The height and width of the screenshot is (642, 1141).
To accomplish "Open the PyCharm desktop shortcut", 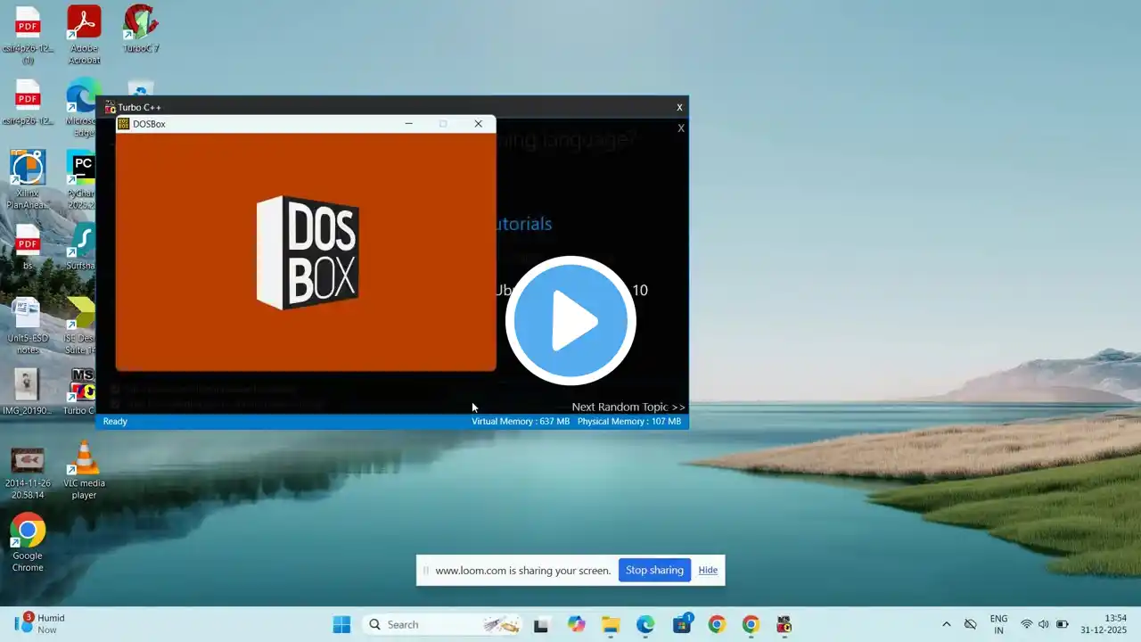I will tap(83, 181).
